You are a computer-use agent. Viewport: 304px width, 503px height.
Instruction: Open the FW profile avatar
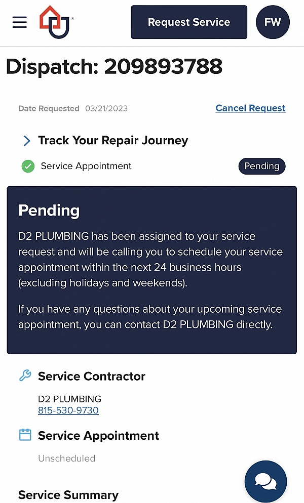(x=273, y=22)
